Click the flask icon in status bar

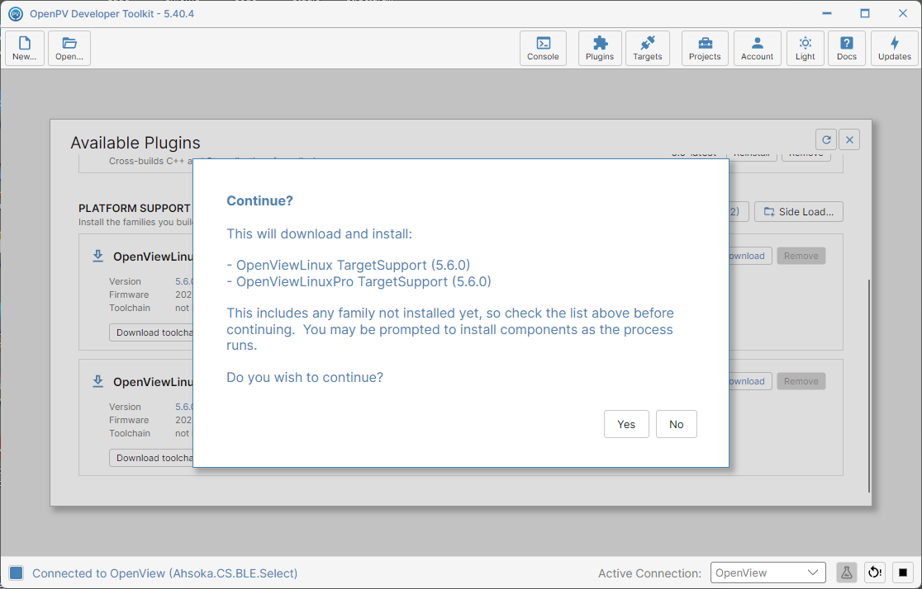[847, 573]
